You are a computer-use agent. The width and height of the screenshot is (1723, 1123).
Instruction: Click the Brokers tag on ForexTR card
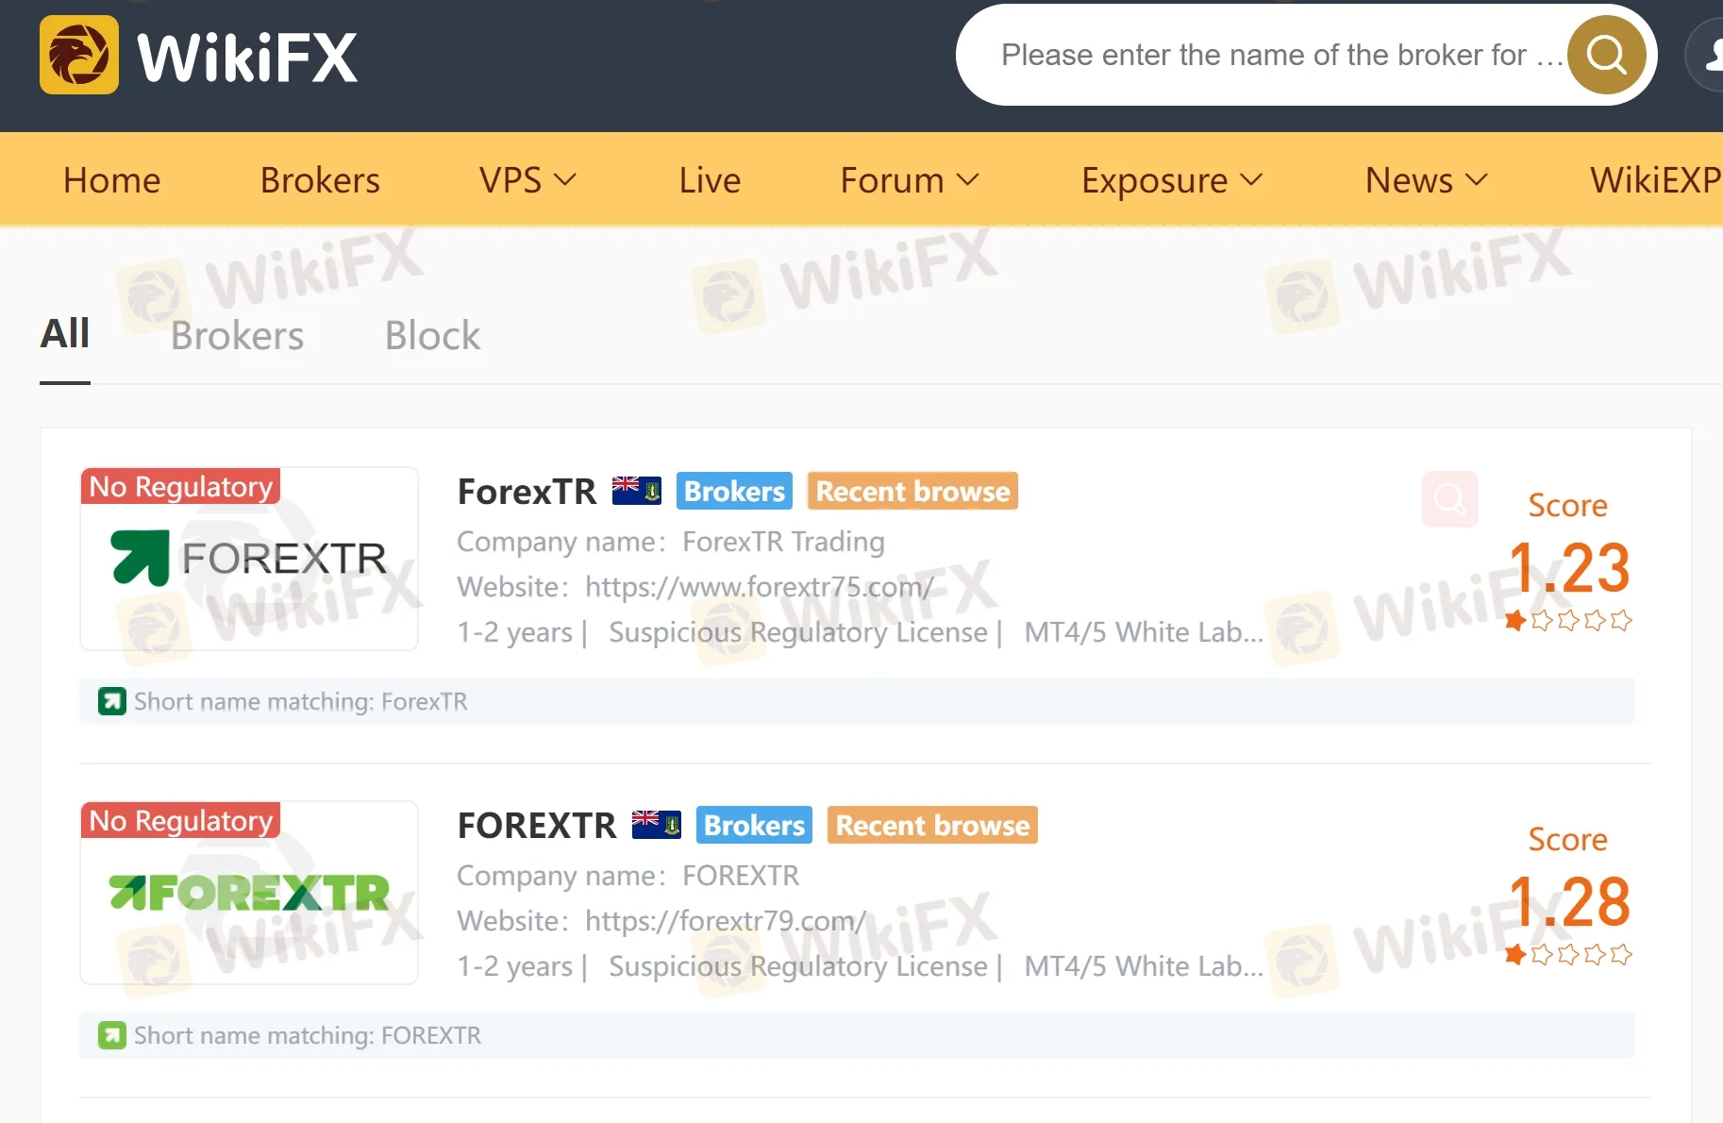734,491
